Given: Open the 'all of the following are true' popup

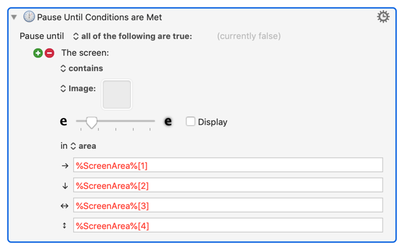Looking at the screenshot, I should [133, 36].
